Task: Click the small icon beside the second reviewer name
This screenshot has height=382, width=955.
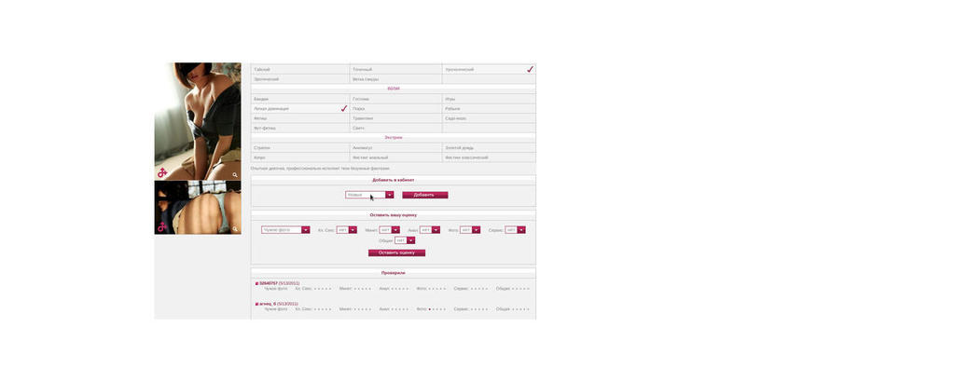Action: point(256,304)
